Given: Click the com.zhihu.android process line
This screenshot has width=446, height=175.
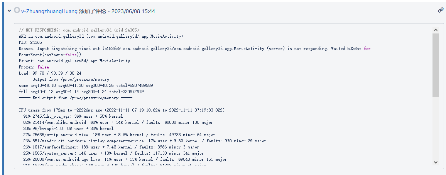Looking at the screenshot, I should pyautogui.click(x=118, y=123).
